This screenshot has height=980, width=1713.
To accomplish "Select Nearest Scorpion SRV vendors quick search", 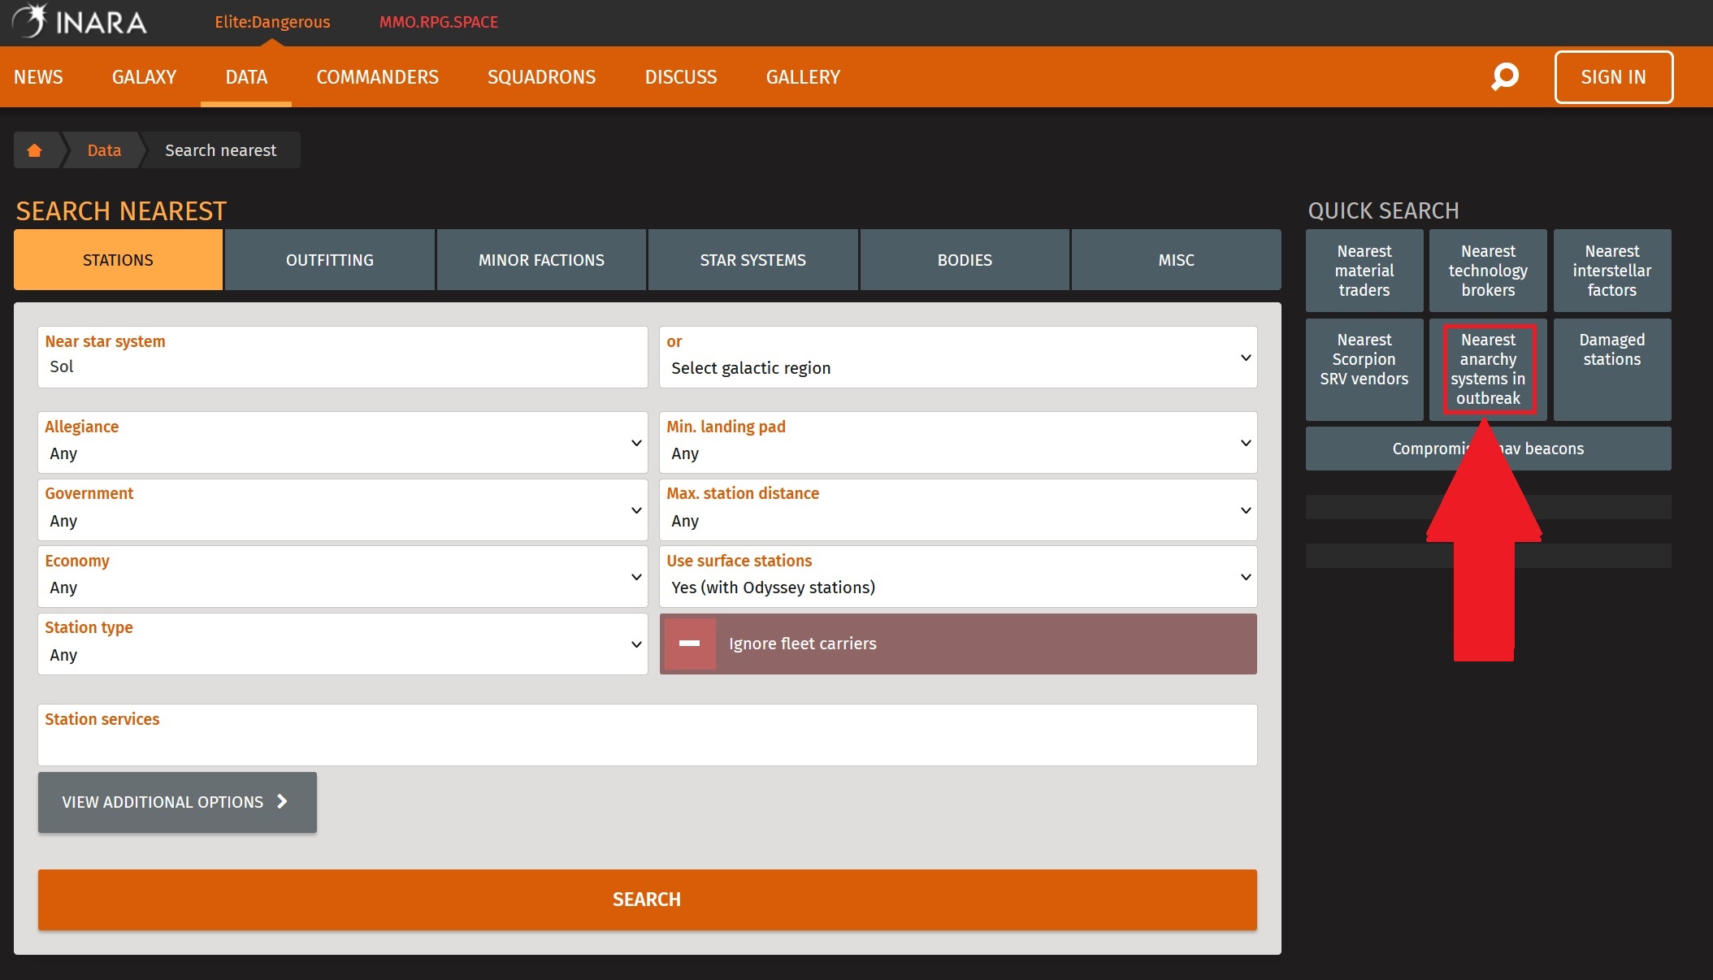I will pyautogui.click(x=1364, y=370).
